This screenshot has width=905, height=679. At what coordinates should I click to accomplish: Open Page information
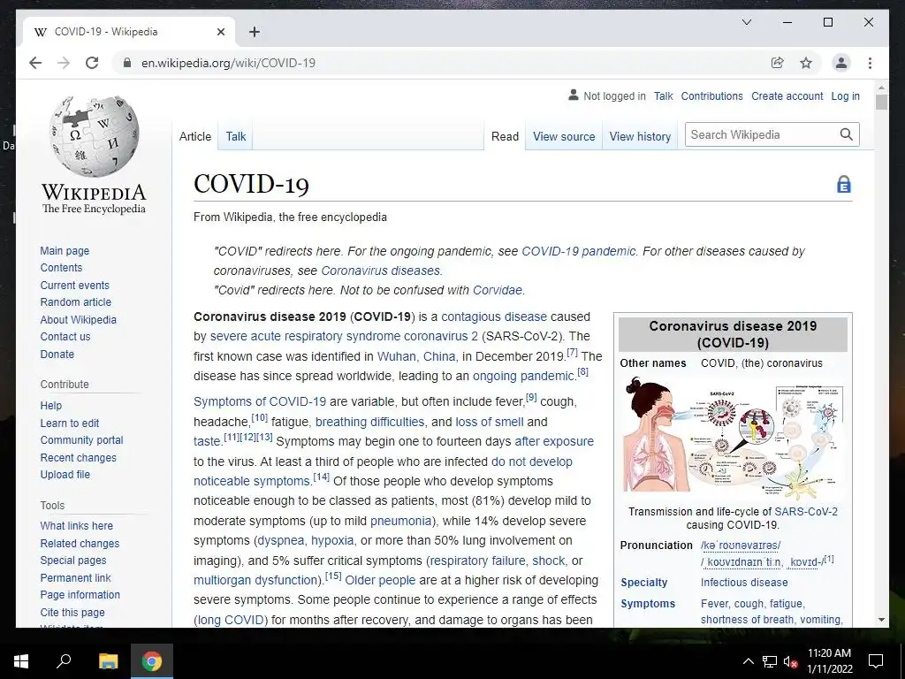click(80, 594)
